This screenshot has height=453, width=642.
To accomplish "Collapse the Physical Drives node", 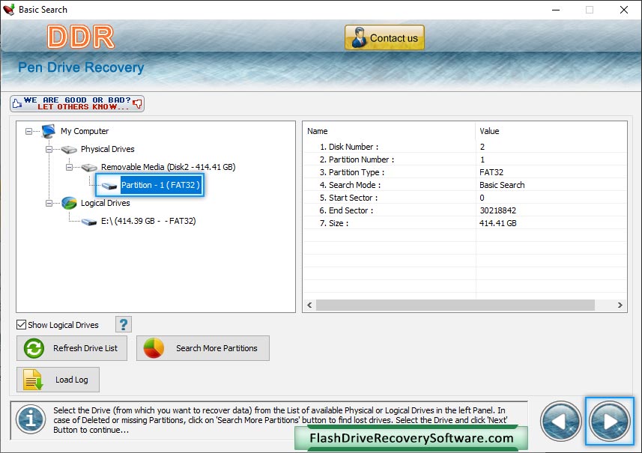I will pyautogui.click(x=49, y=149).
